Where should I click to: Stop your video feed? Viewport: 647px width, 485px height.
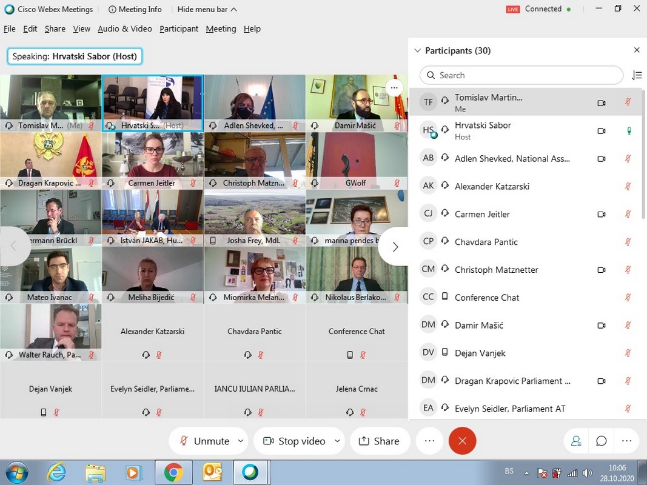[x=295, y=441]
